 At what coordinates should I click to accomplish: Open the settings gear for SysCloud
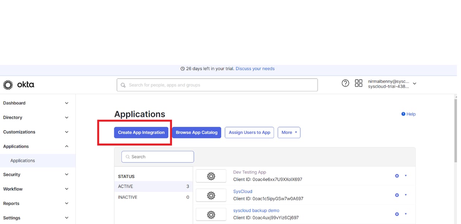(x=397, y=195)
